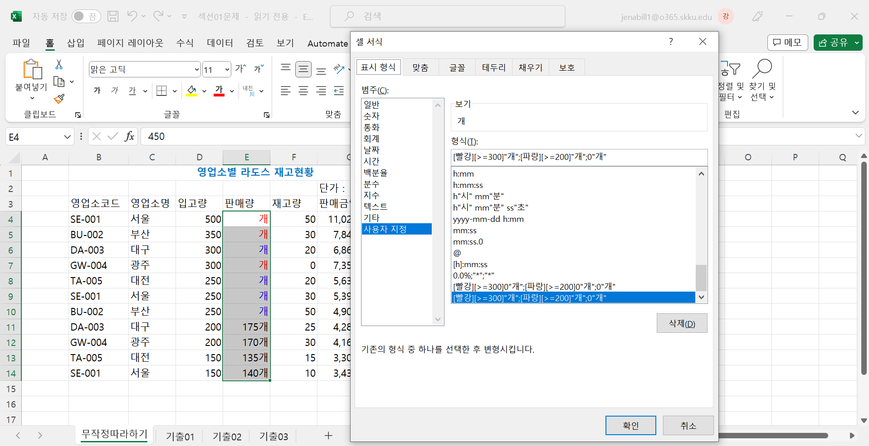869x446 pixels.
Task: Click the Undo arrow icon
Action: (132, 16)
